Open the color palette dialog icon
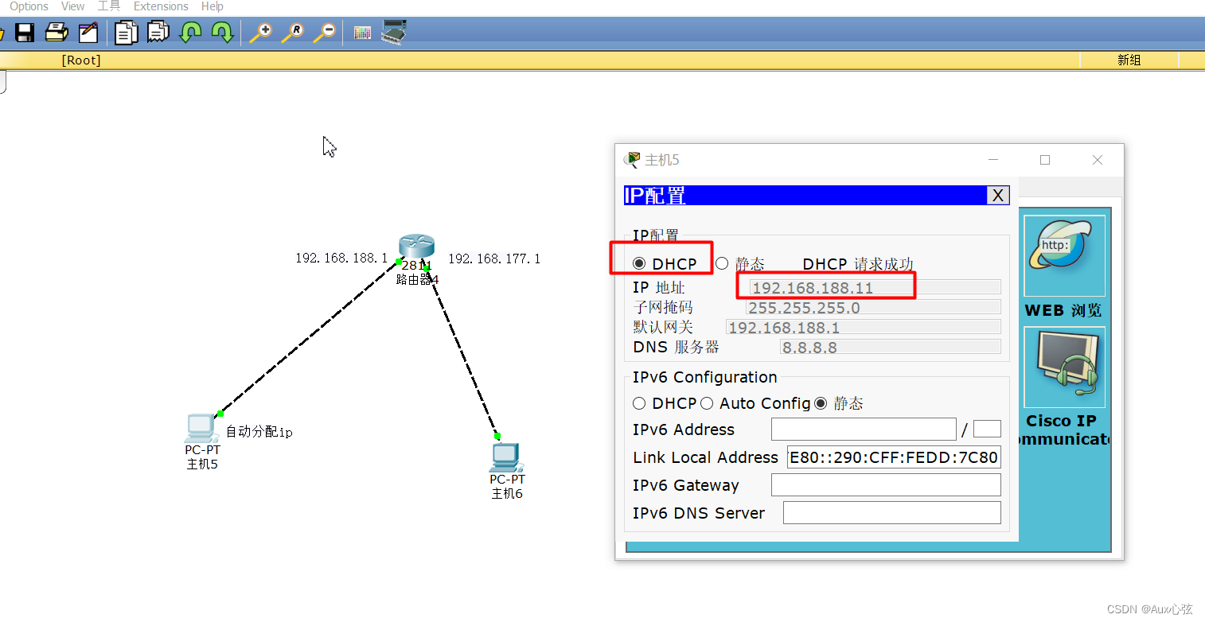The image size is (1205, 622). pos(362,32)
